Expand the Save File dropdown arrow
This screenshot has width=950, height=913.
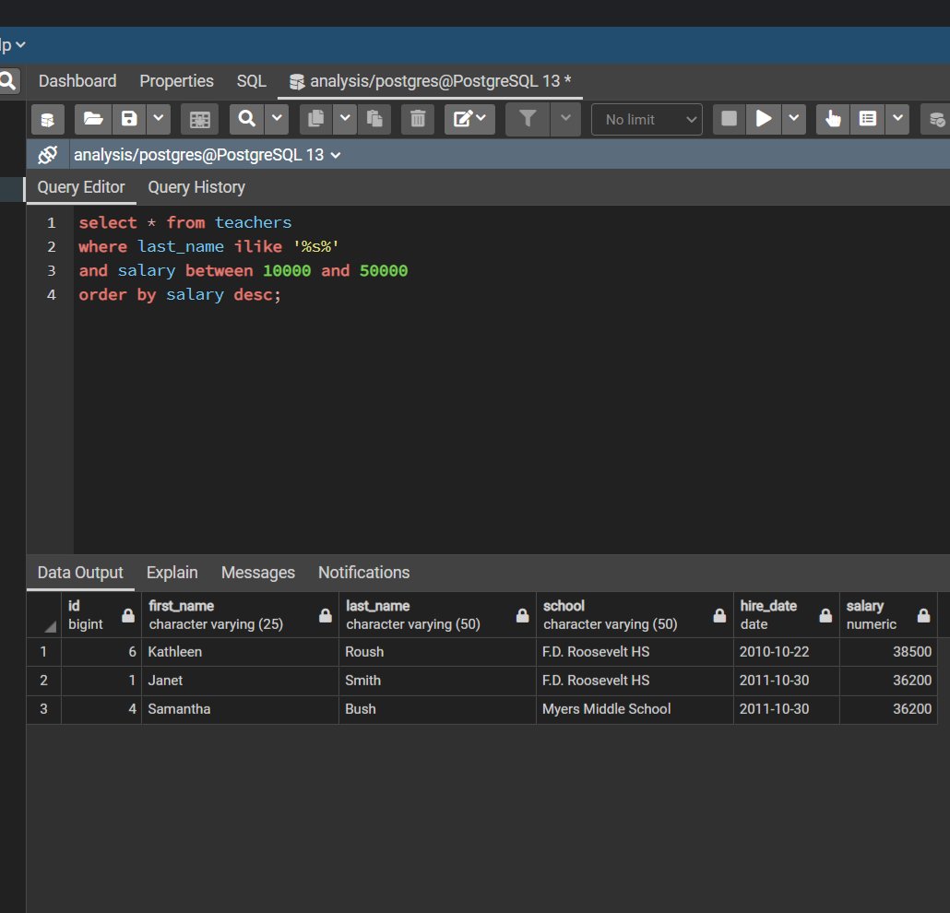click(158, 119)
